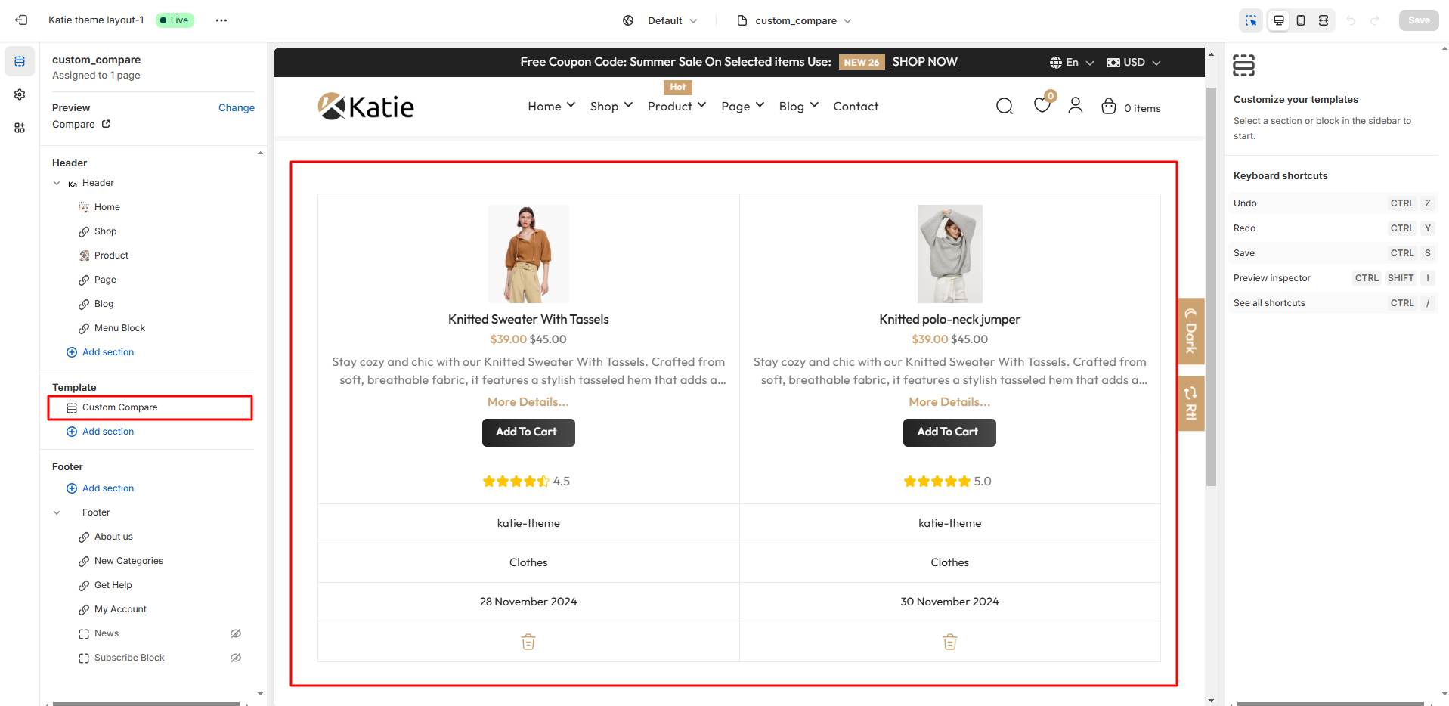Click the Change preview link
The height and width of the screenshot is (706, 1449).
coord(236,107)
